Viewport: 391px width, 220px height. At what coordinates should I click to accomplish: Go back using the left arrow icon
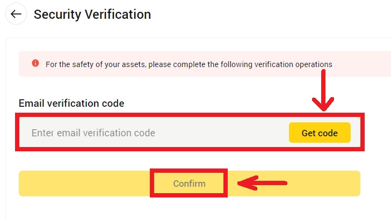click(x=16, y=14)
